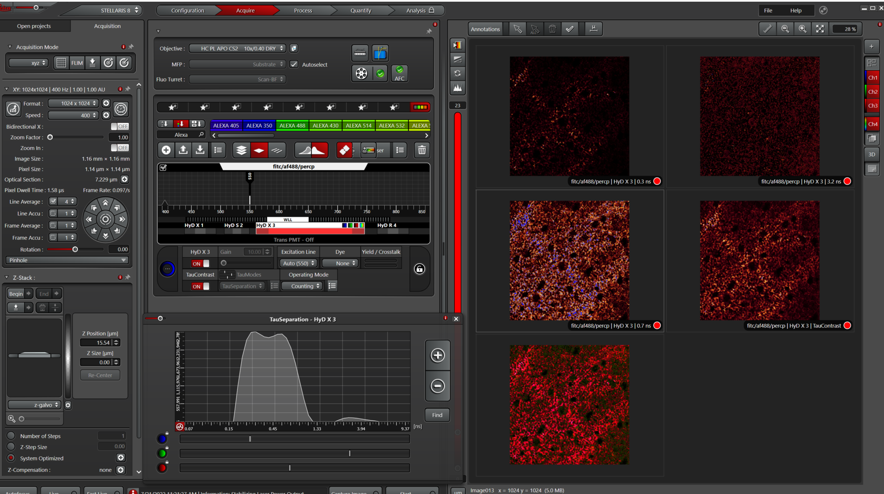884x494 pixels.
Task: Click the 3D view button
Action: [x=871, y=154]
